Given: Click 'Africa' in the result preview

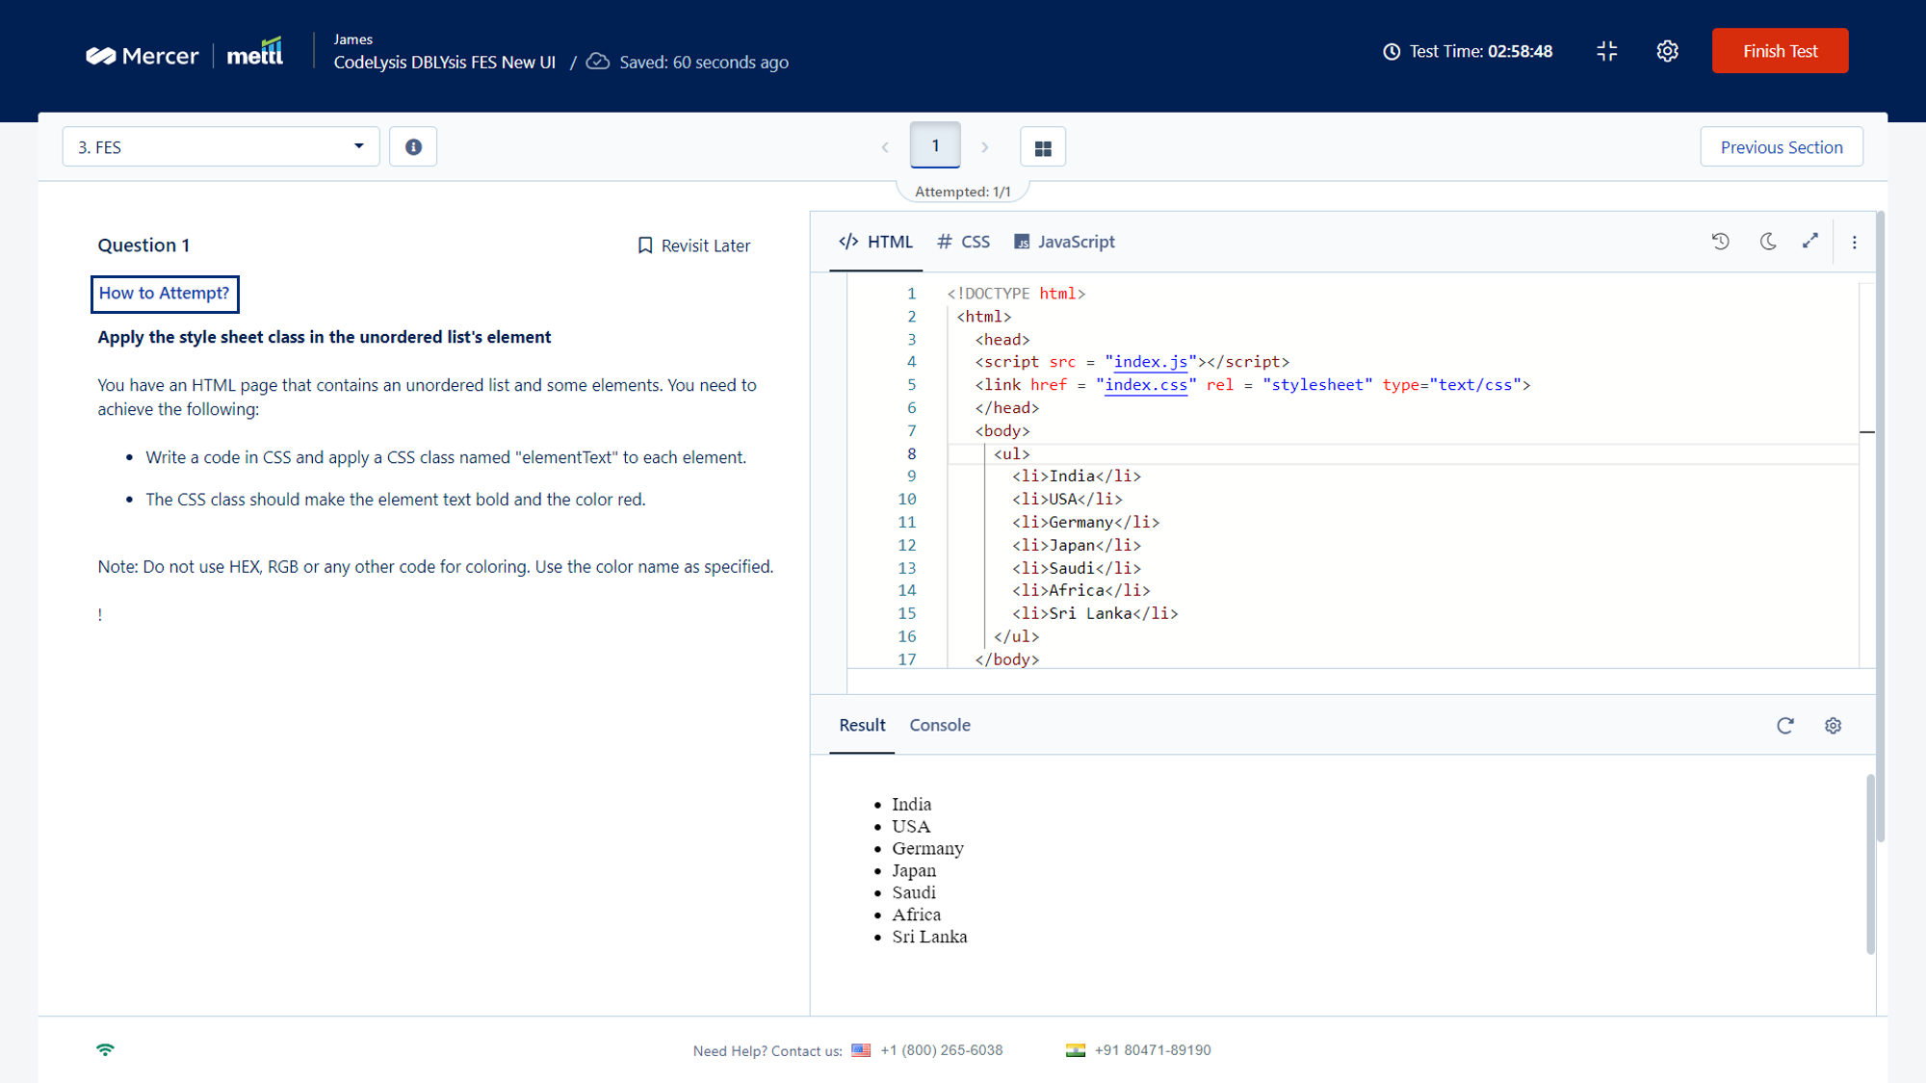Looking at the screenshot, I should coord(917,915).
